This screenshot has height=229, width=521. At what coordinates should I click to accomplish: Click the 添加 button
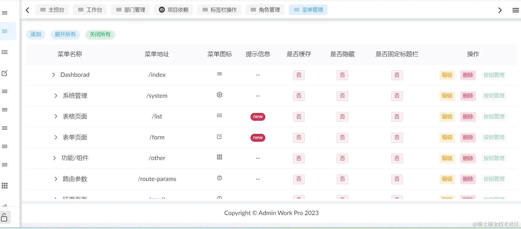36,34
